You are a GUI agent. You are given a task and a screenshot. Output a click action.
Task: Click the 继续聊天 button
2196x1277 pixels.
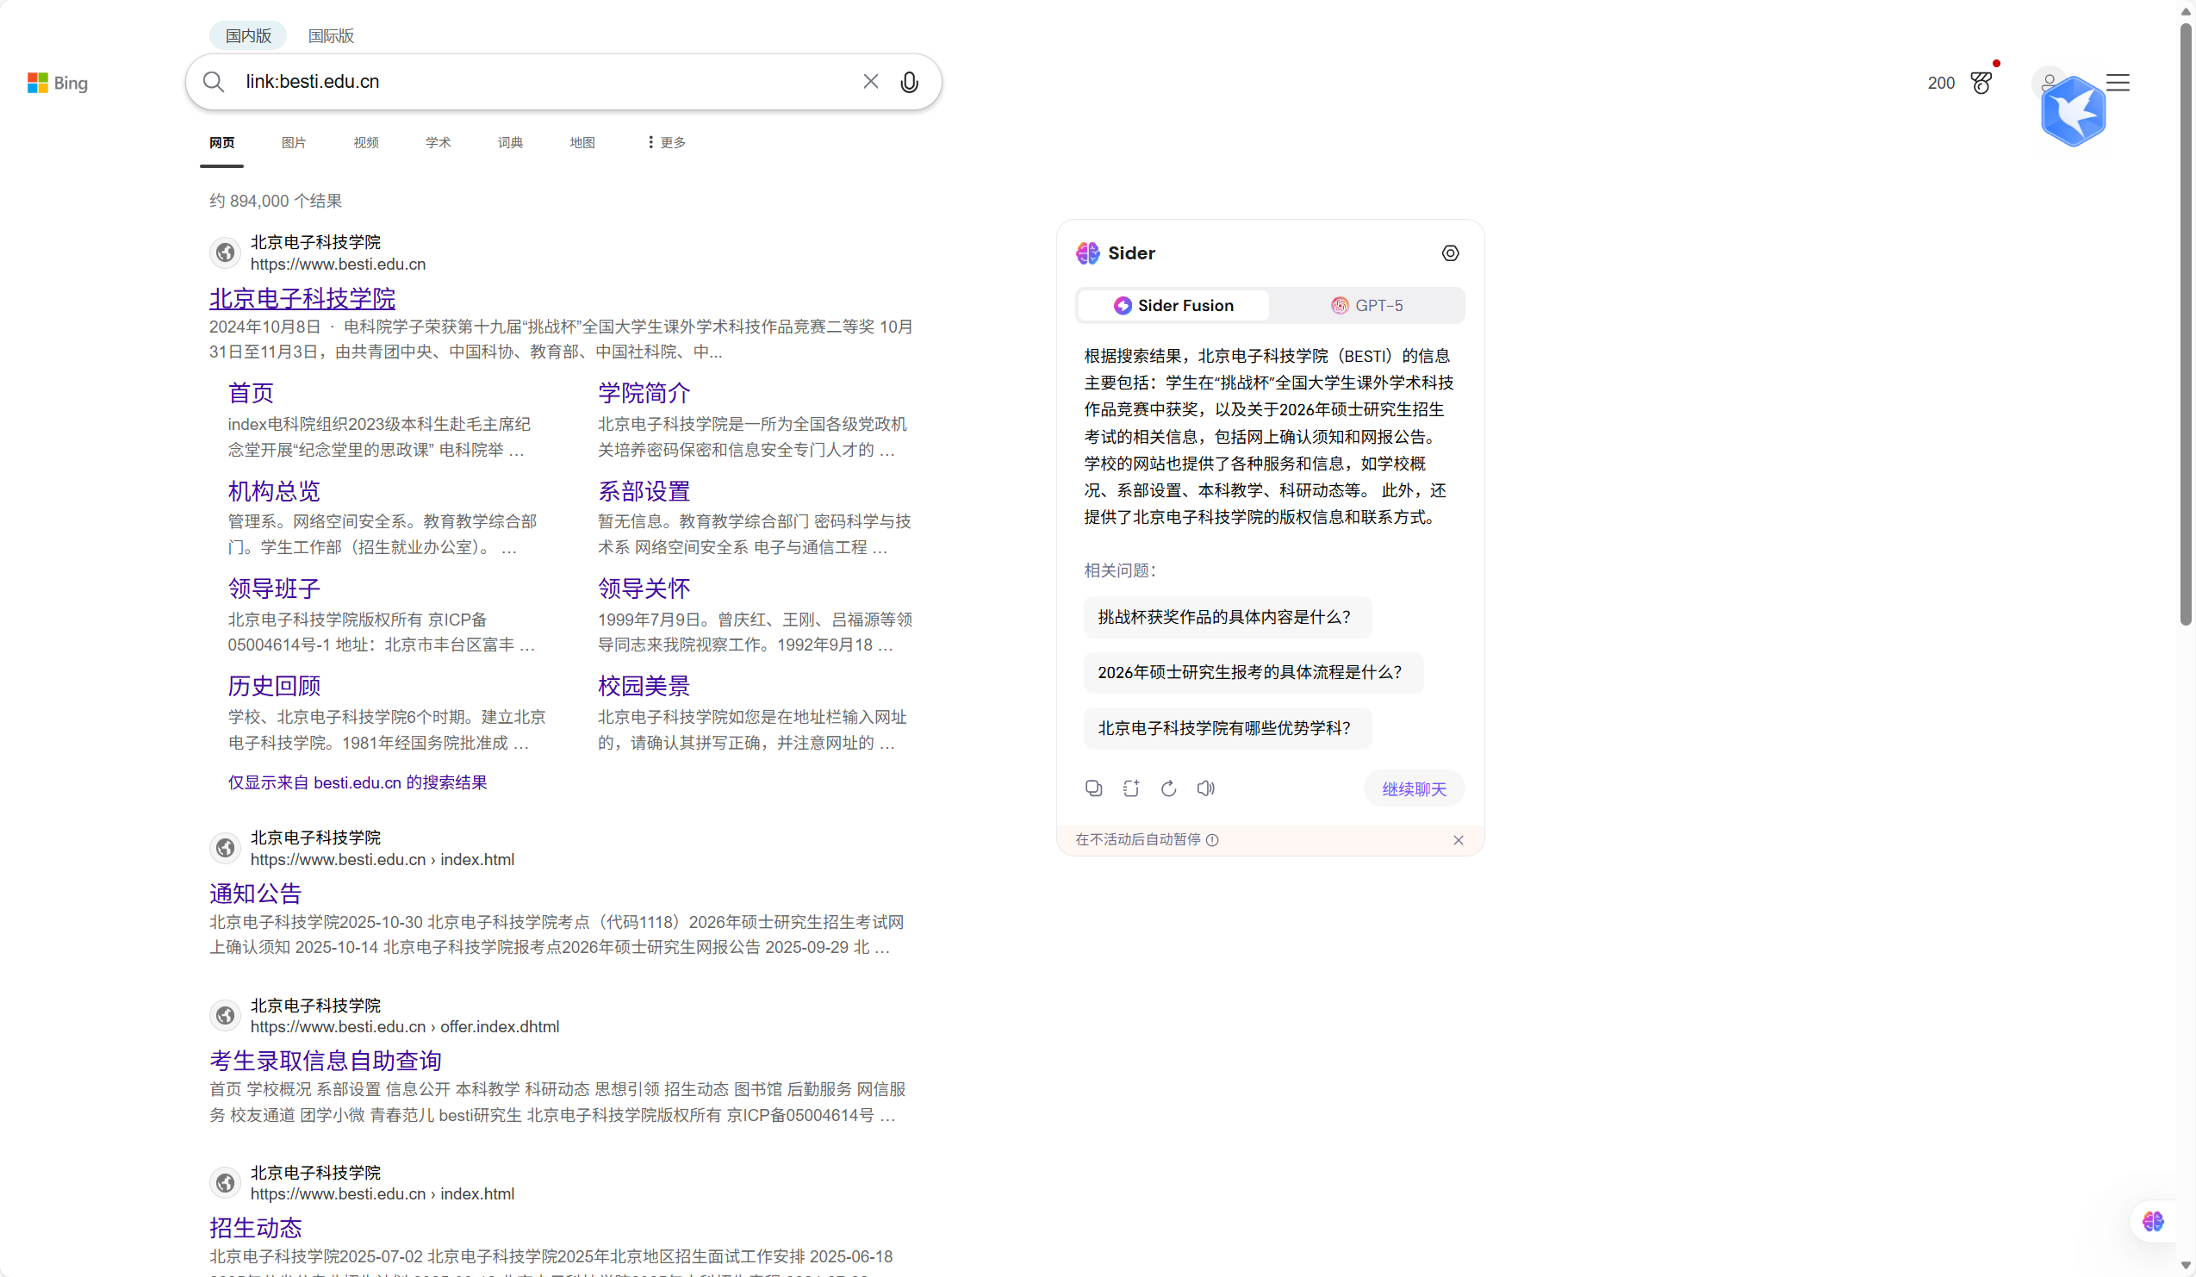[1414, 789]
